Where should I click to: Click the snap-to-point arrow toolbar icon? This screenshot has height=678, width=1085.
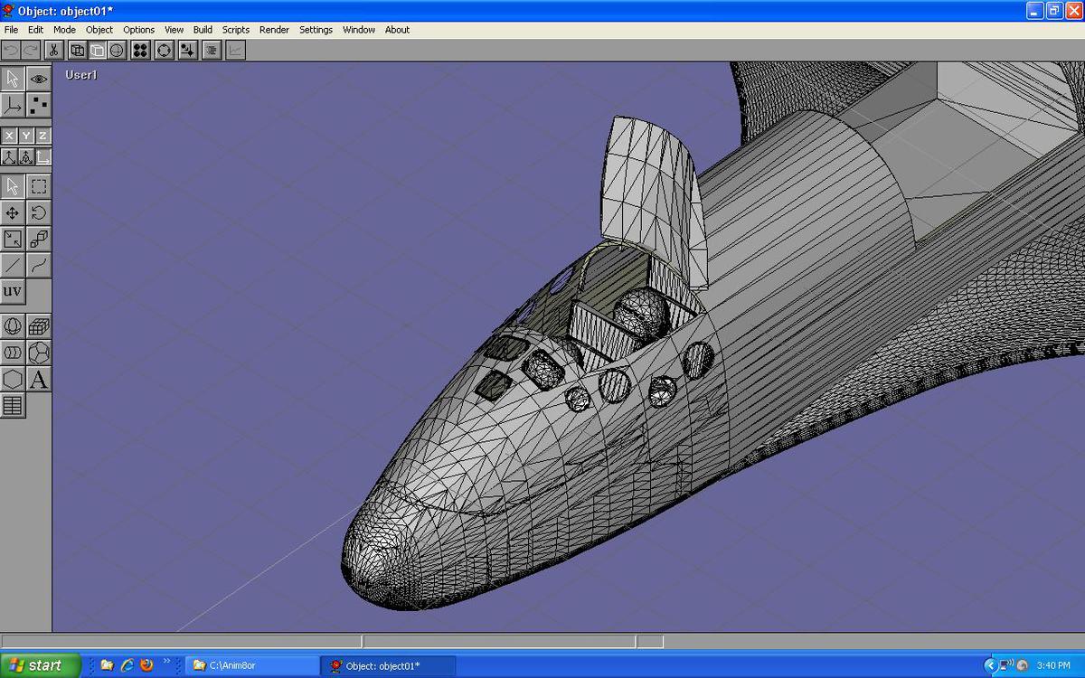(x=187, y=51)
